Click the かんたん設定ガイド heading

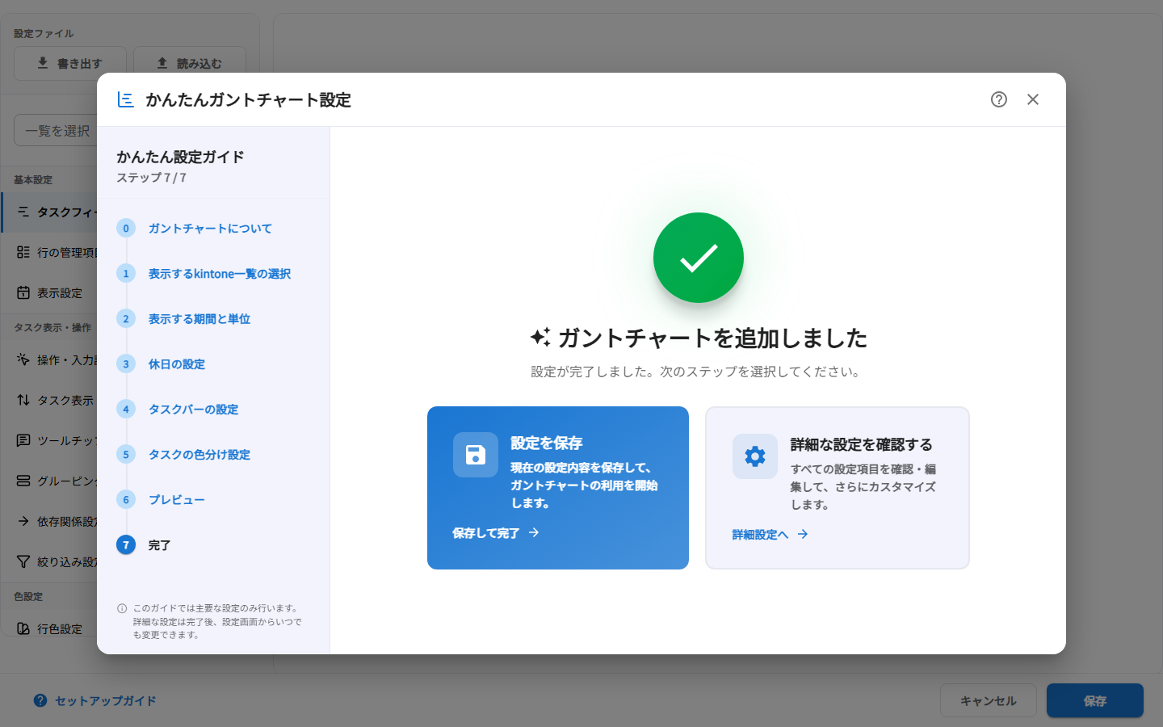point(180,157)
